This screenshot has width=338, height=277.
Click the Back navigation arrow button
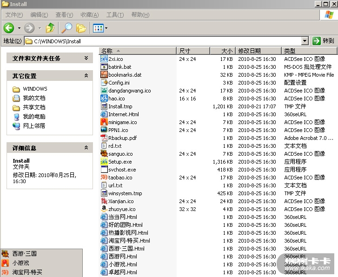pyautogui.click(x=9, y=28)
